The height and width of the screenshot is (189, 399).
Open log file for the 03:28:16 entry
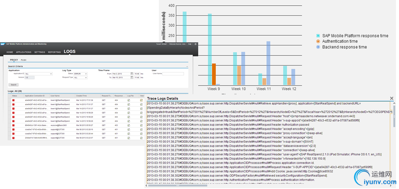[129, 130]
